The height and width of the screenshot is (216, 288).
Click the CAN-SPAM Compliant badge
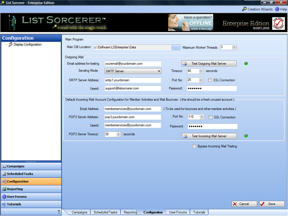[x=278, y=23]
